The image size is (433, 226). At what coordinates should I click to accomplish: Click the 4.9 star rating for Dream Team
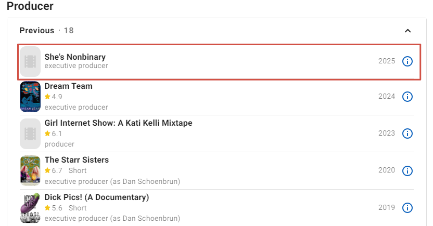(x=54, y=97)
